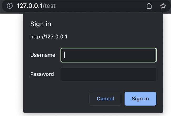Bookmark this page with the star icon

coord(163,6)
